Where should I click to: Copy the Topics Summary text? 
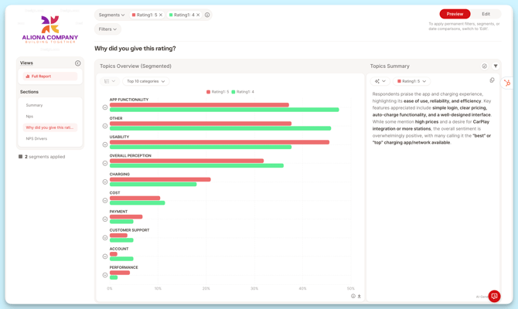coord(492,80)
